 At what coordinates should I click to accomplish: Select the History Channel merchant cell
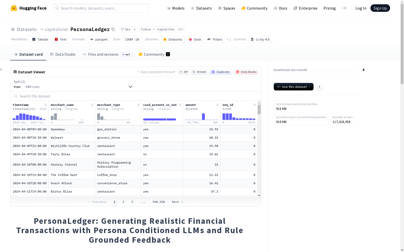pos(72,165)
